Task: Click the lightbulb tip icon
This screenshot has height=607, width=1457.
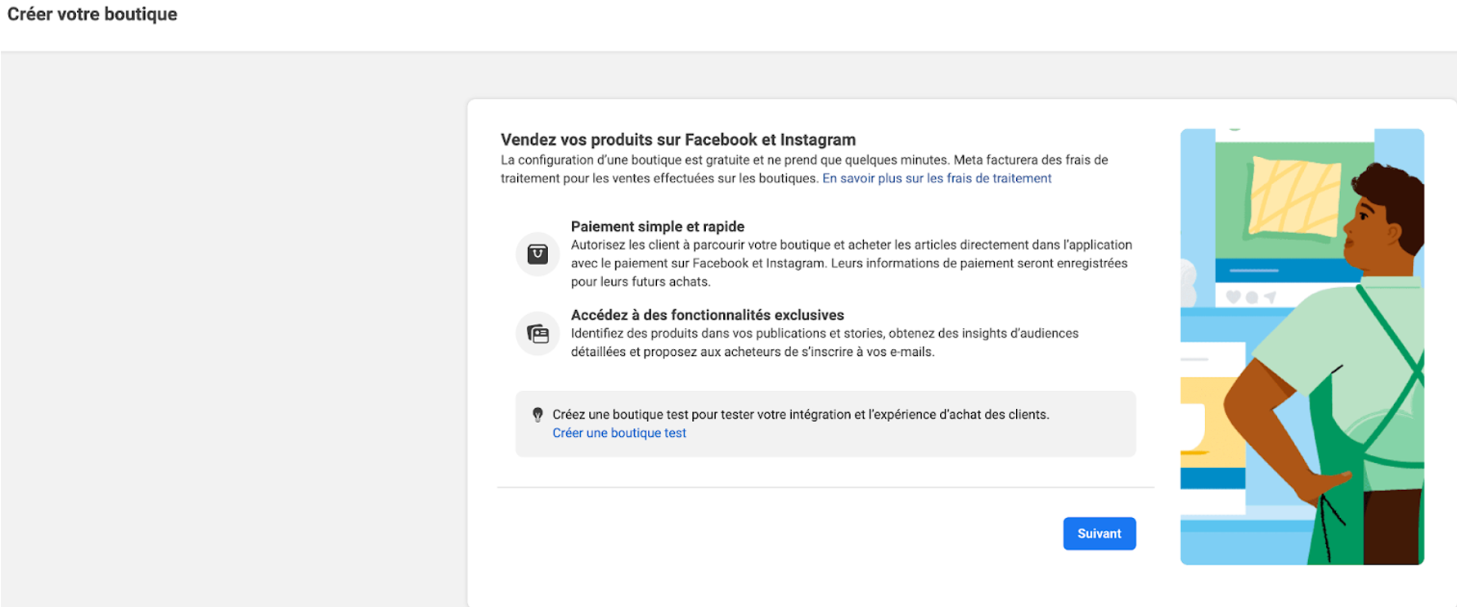Action: coord(537,415)
